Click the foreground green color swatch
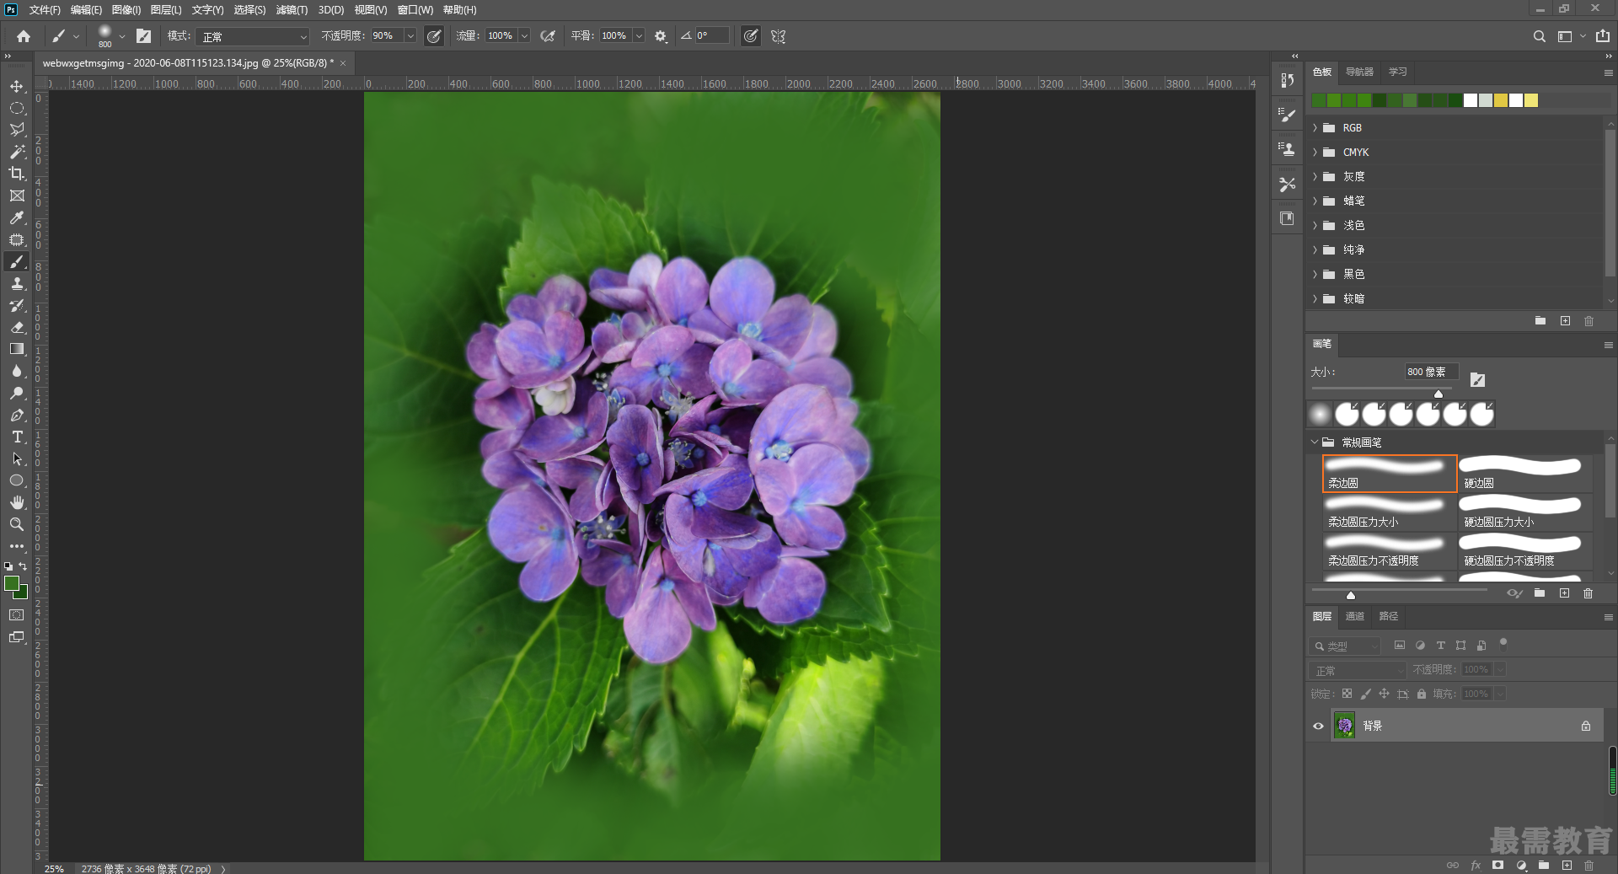Image resolution: width=1618 pixels, height=874 pixels. (12, 583)
